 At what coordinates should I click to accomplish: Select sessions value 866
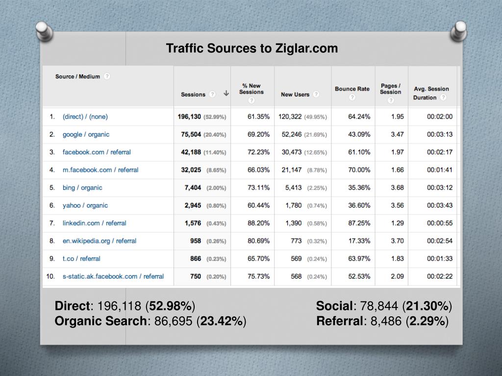tap(196, 258)
